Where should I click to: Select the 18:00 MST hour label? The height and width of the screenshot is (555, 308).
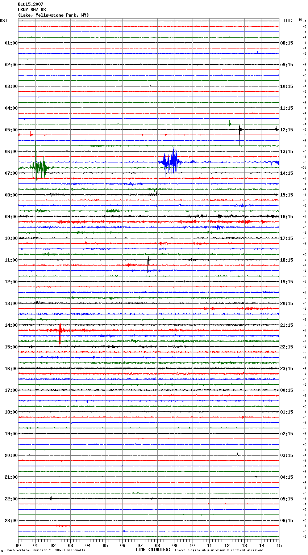(x=11, y=412)
